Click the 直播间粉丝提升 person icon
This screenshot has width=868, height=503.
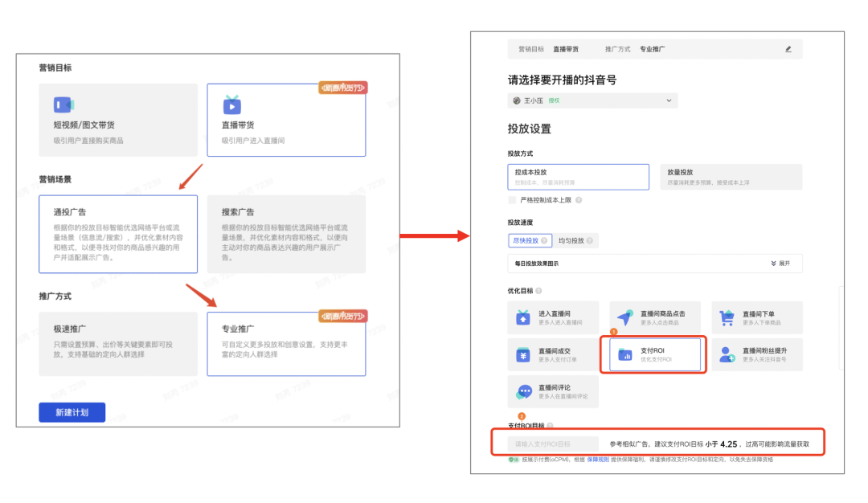(727, 354)
